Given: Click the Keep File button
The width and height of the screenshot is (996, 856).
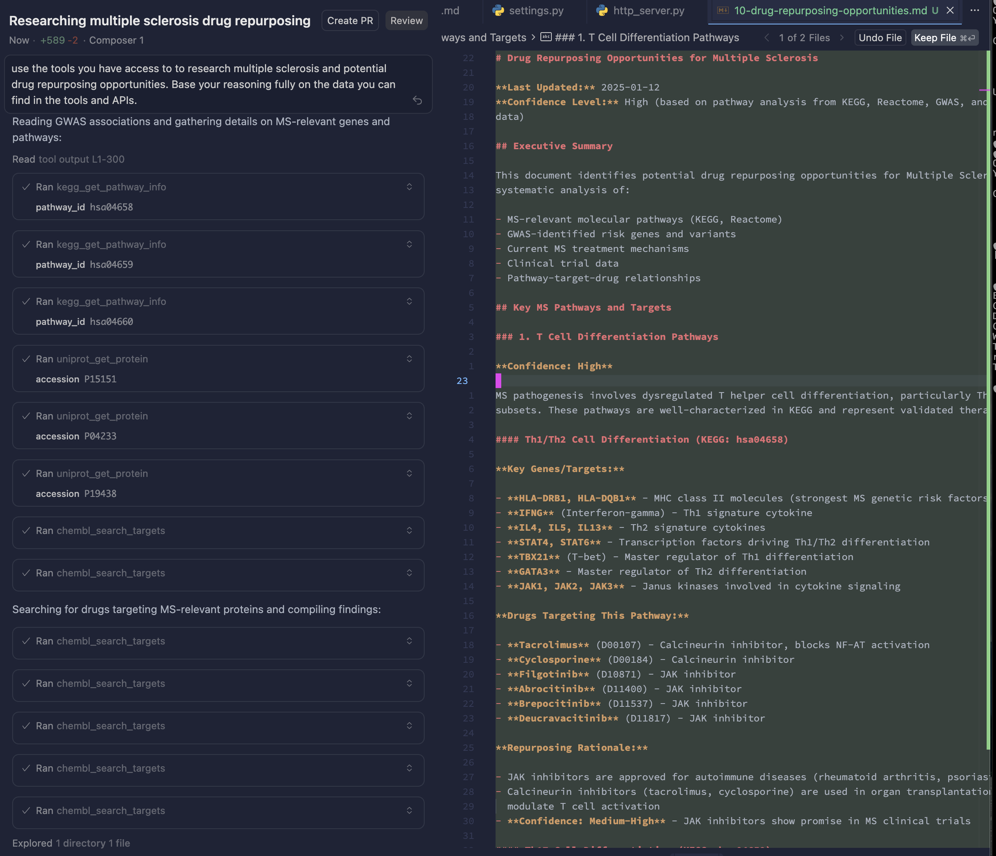Looking at the screenshot, I should [943, 38].
